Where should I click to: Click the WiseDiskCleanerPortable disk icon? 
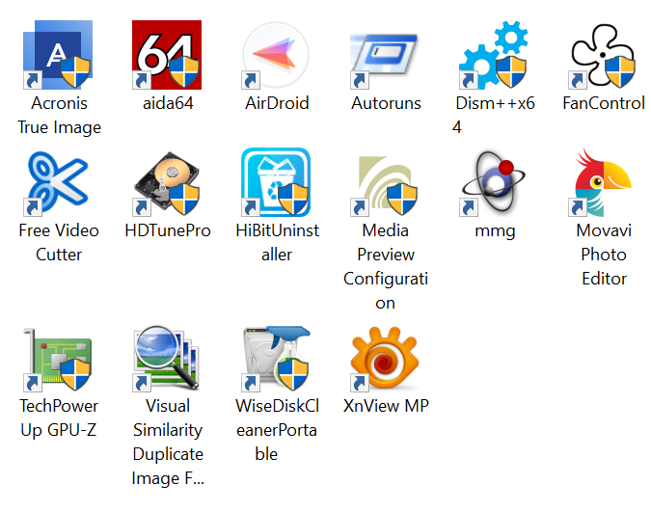tap(276, 358)
